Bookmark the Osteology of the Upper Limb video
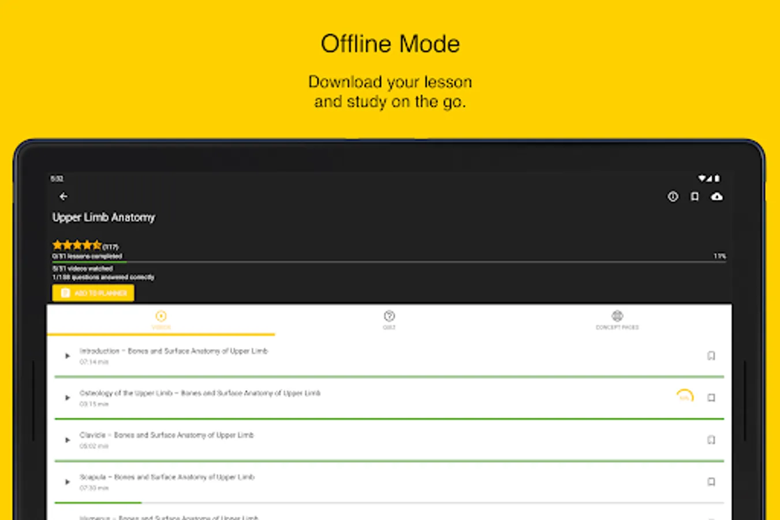This screenshot has height=520, width=780. coord(712,398)
